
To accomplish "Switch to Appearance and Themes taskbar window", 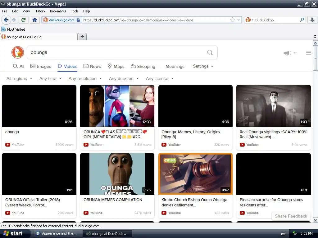I will [x=57, y=233].
